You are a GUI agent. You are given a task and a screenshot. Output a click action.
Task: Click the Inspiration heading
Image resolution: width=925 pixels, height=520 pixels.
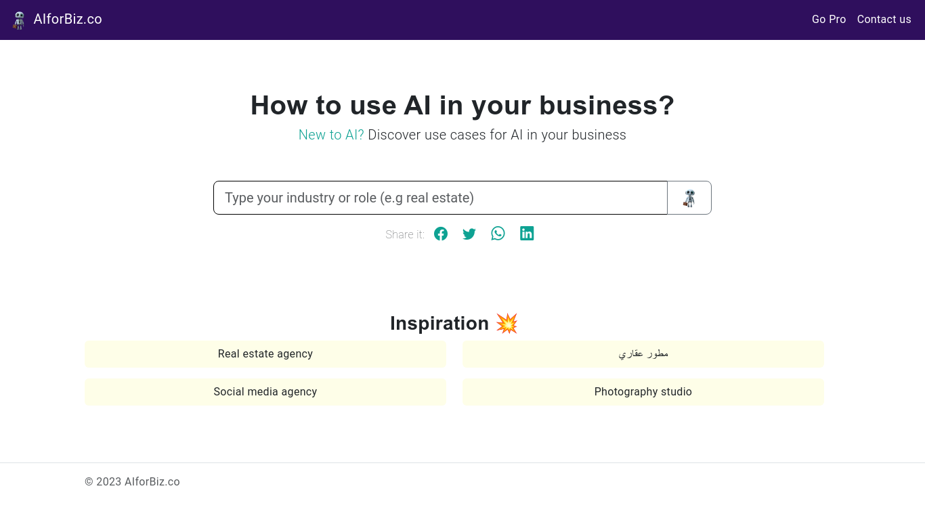439,323
